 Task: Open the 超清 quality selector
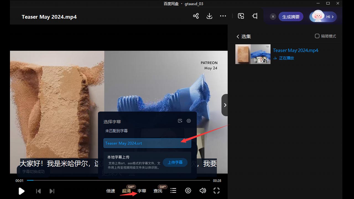(x=126, y=191)
